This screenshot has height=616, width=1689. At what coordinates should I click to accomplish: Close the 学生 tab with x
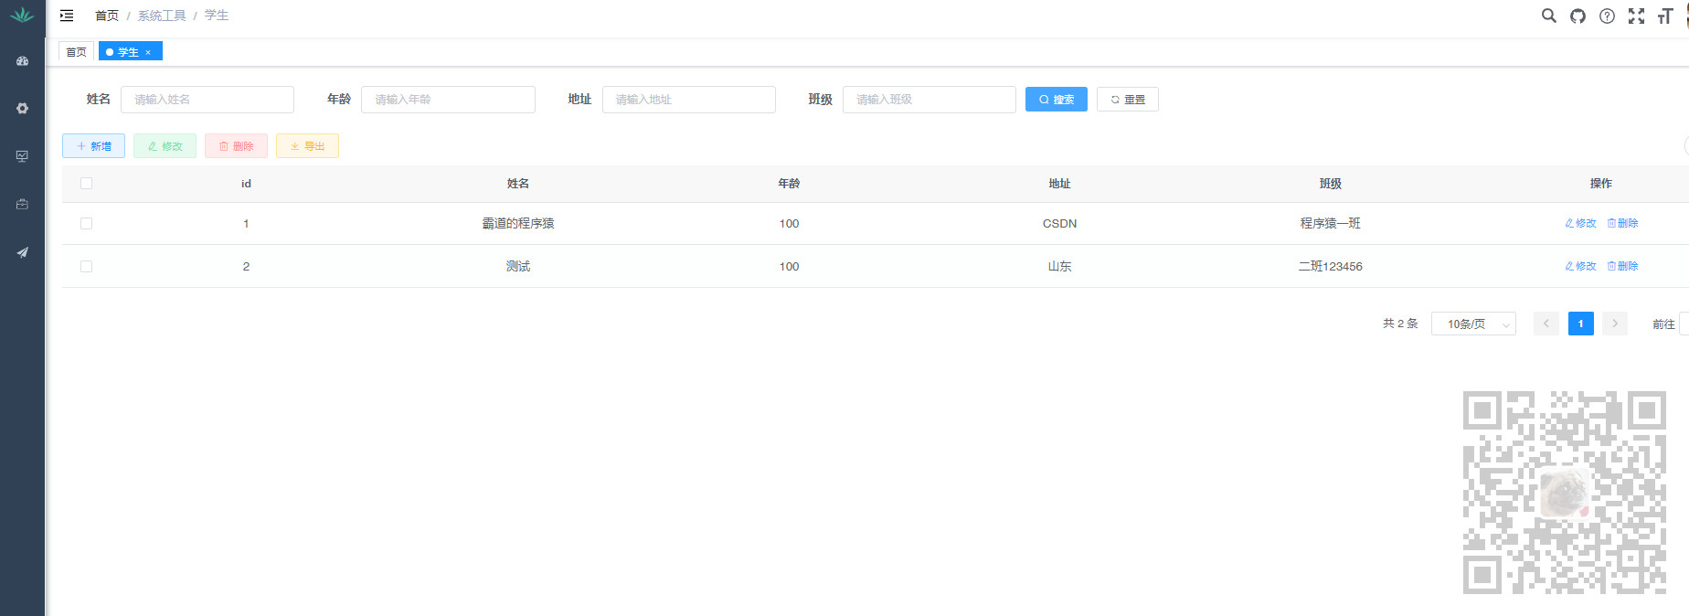148,52
